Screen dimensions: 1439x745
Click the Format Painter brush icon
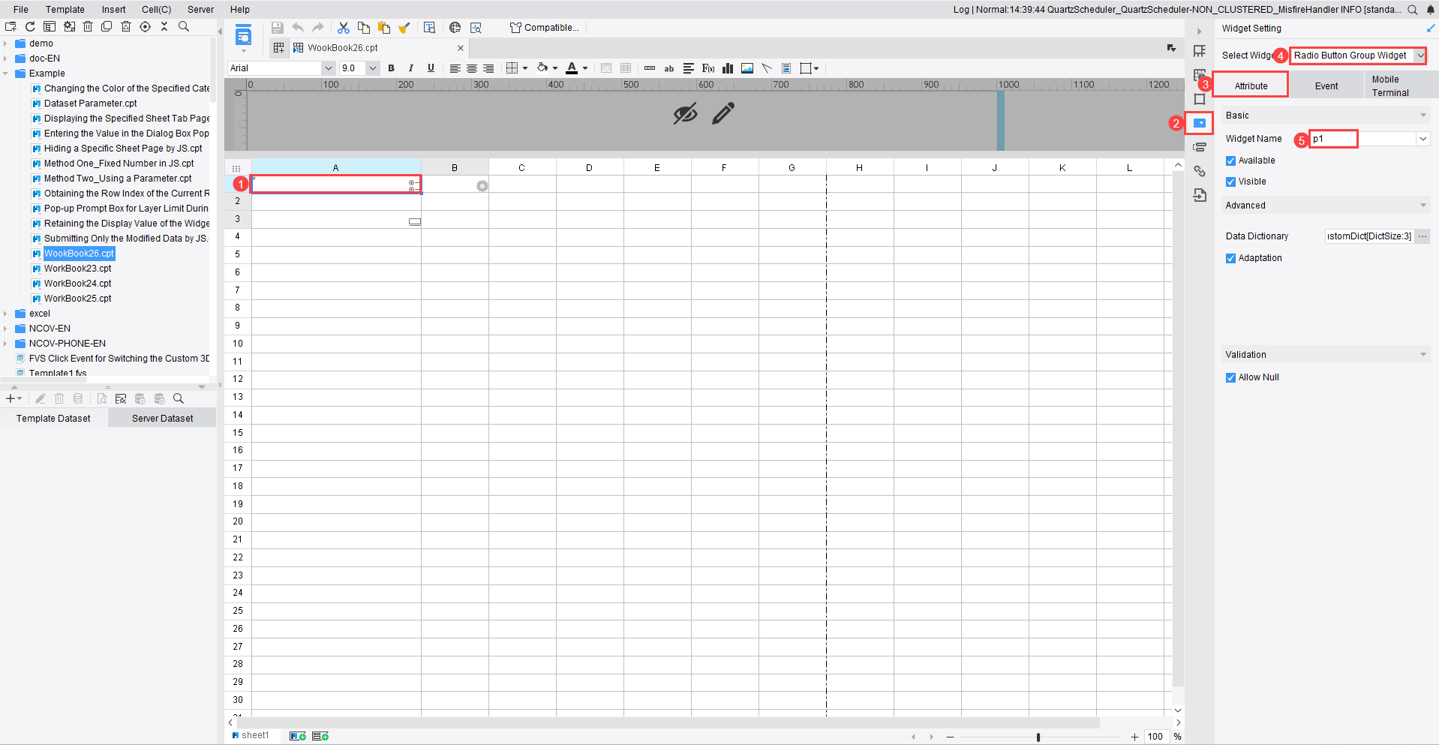[404, 28]
